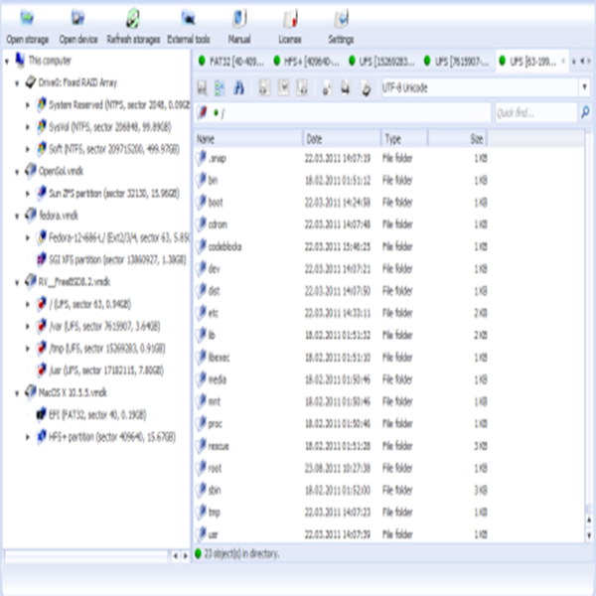The image size is (596, 596).
Task: Open the Manual icon
Action: (x=239, y=18)
